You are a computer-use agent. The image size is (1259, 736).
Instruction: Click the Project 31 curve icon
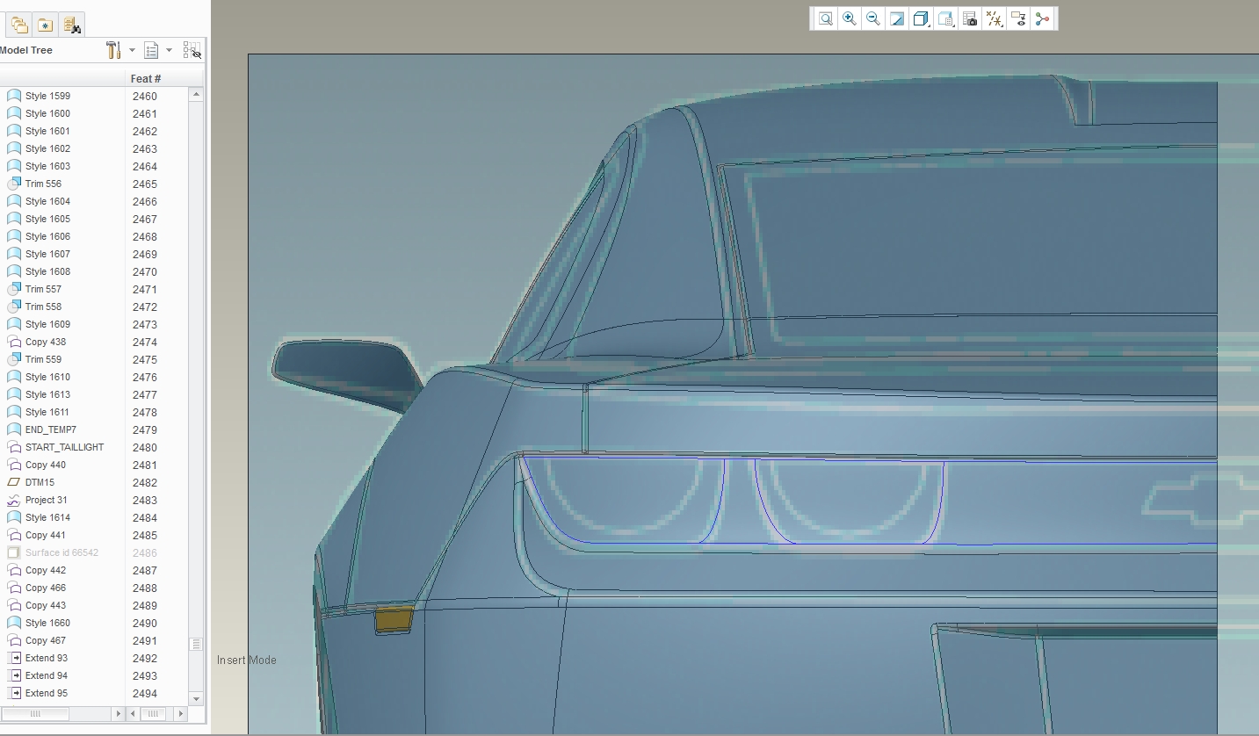tap(14, 500)
